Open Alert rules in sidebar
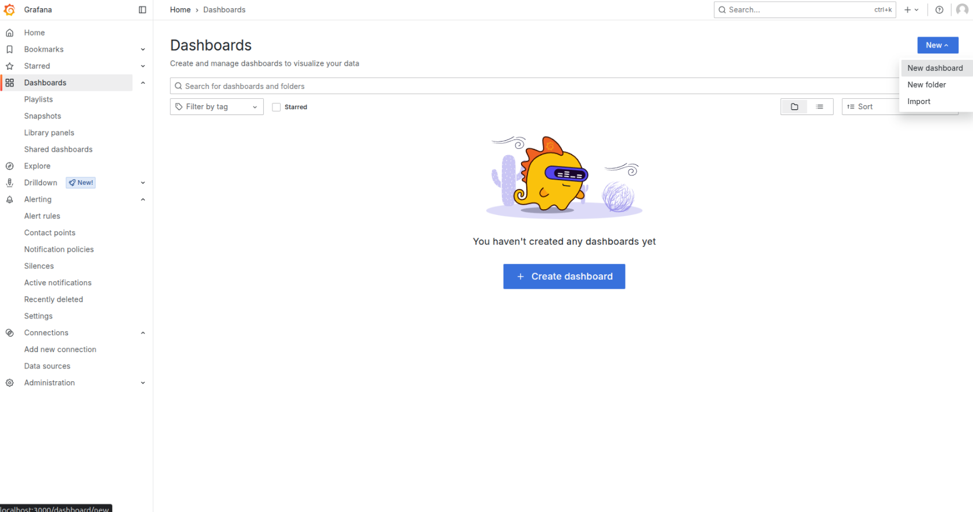The height and width of the screenshot is (512, 973). tap(42, 216)
